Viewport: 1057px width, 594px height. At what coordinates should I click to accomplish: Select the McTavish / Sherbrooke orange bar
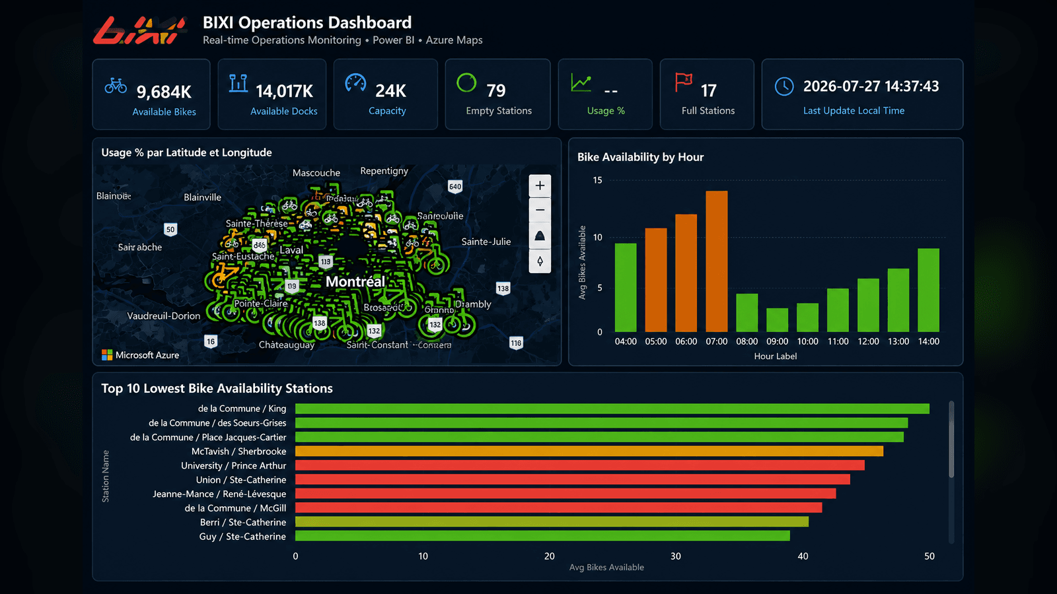point(589,451)
